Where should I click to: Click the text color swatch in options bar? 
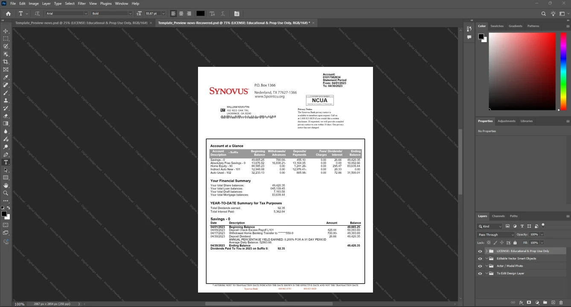click(x=200, y=14)
